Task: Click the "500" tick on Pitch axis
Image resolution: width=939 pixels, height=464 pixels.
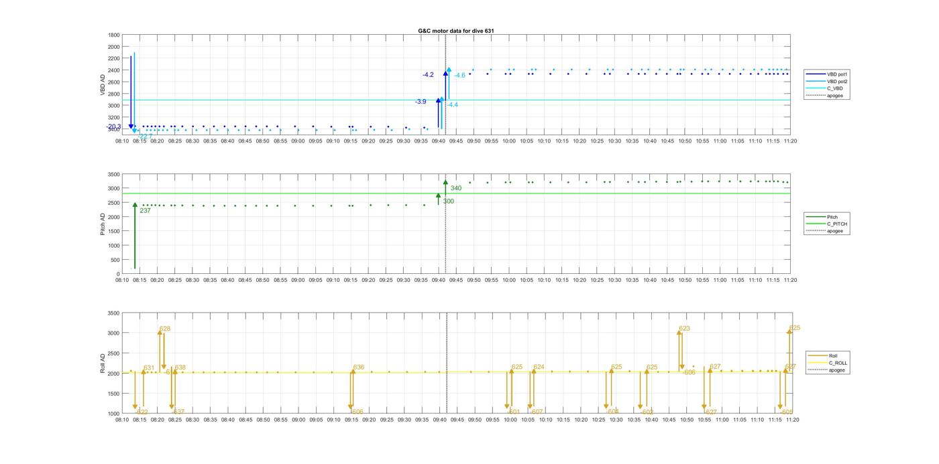Action: coord(115,260)
